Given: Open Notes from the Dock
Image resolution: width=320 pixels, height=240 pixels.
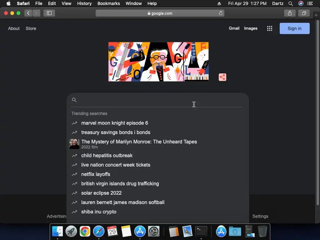Looking at the screenshot, I should click(126, 231).
